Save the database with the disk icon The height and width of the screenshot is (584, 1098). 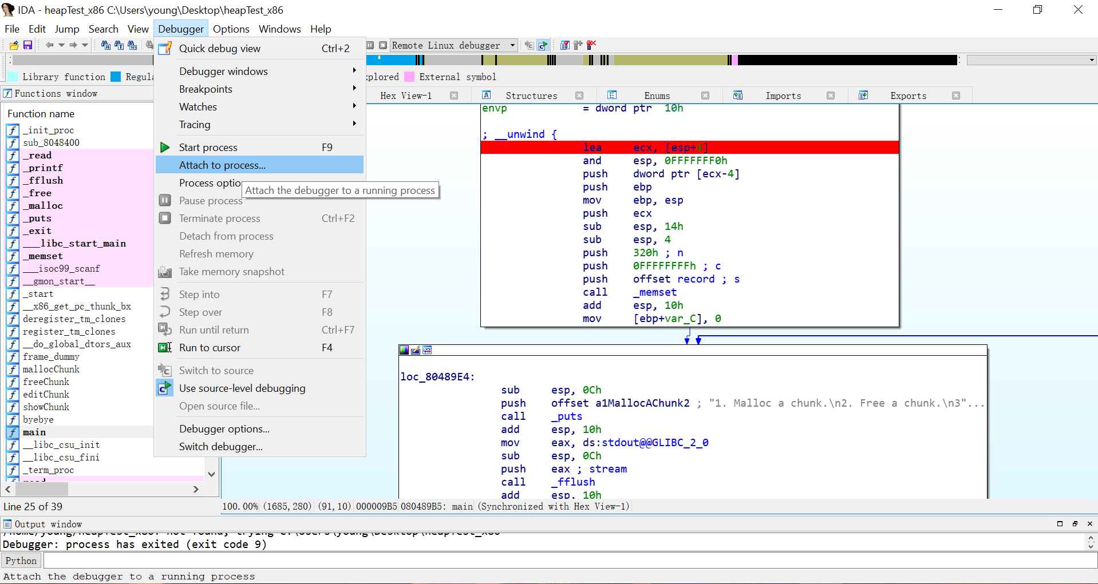click(27, 45)
